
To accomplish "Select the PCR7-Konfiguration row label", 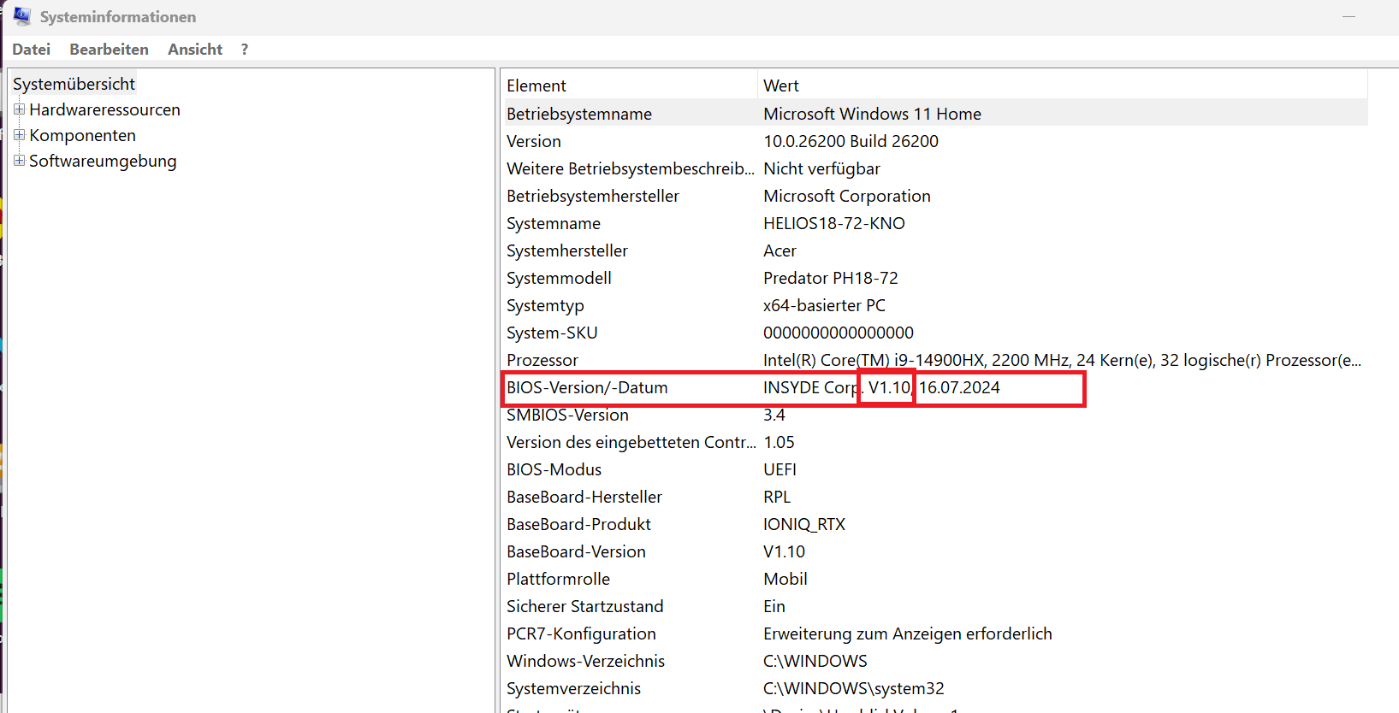I will pyautogui.click(x=581, y=633).
